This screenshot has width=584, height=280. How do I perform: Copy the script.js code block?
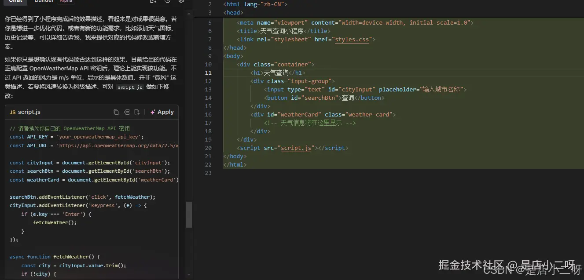coord(116,112)
